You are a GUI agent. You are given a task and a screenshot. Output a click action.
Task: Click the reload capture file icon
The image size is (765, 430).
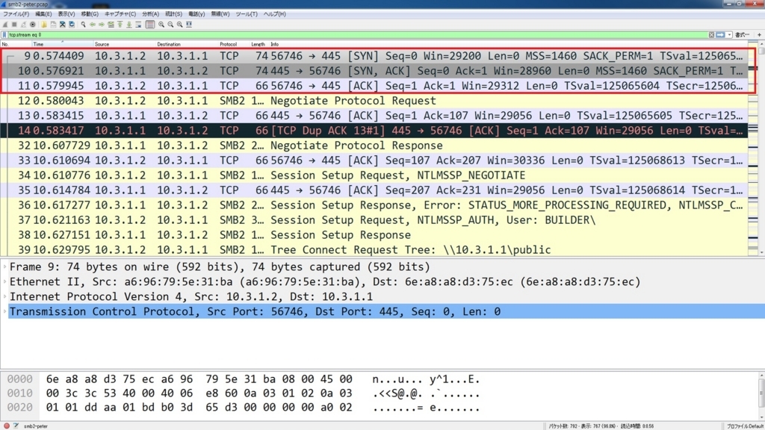click(x=72, y=25)
